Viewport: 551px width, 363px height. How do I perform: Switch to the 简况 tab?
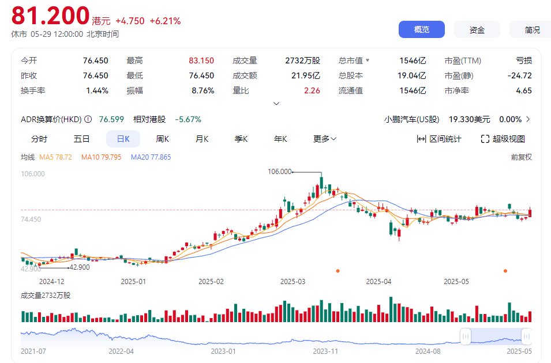click(531, 30)
